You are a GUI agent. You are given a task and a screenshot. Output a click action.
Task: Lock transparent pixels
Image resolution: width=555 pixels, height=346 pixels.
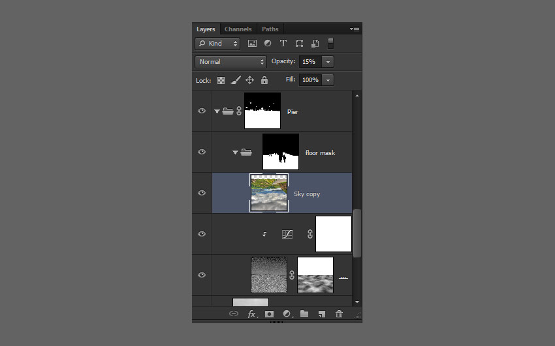click(221, 81)
